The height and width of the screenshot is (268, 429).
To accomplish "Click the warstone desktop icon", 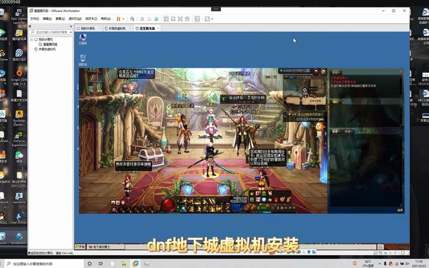I will tap(19, 198).
